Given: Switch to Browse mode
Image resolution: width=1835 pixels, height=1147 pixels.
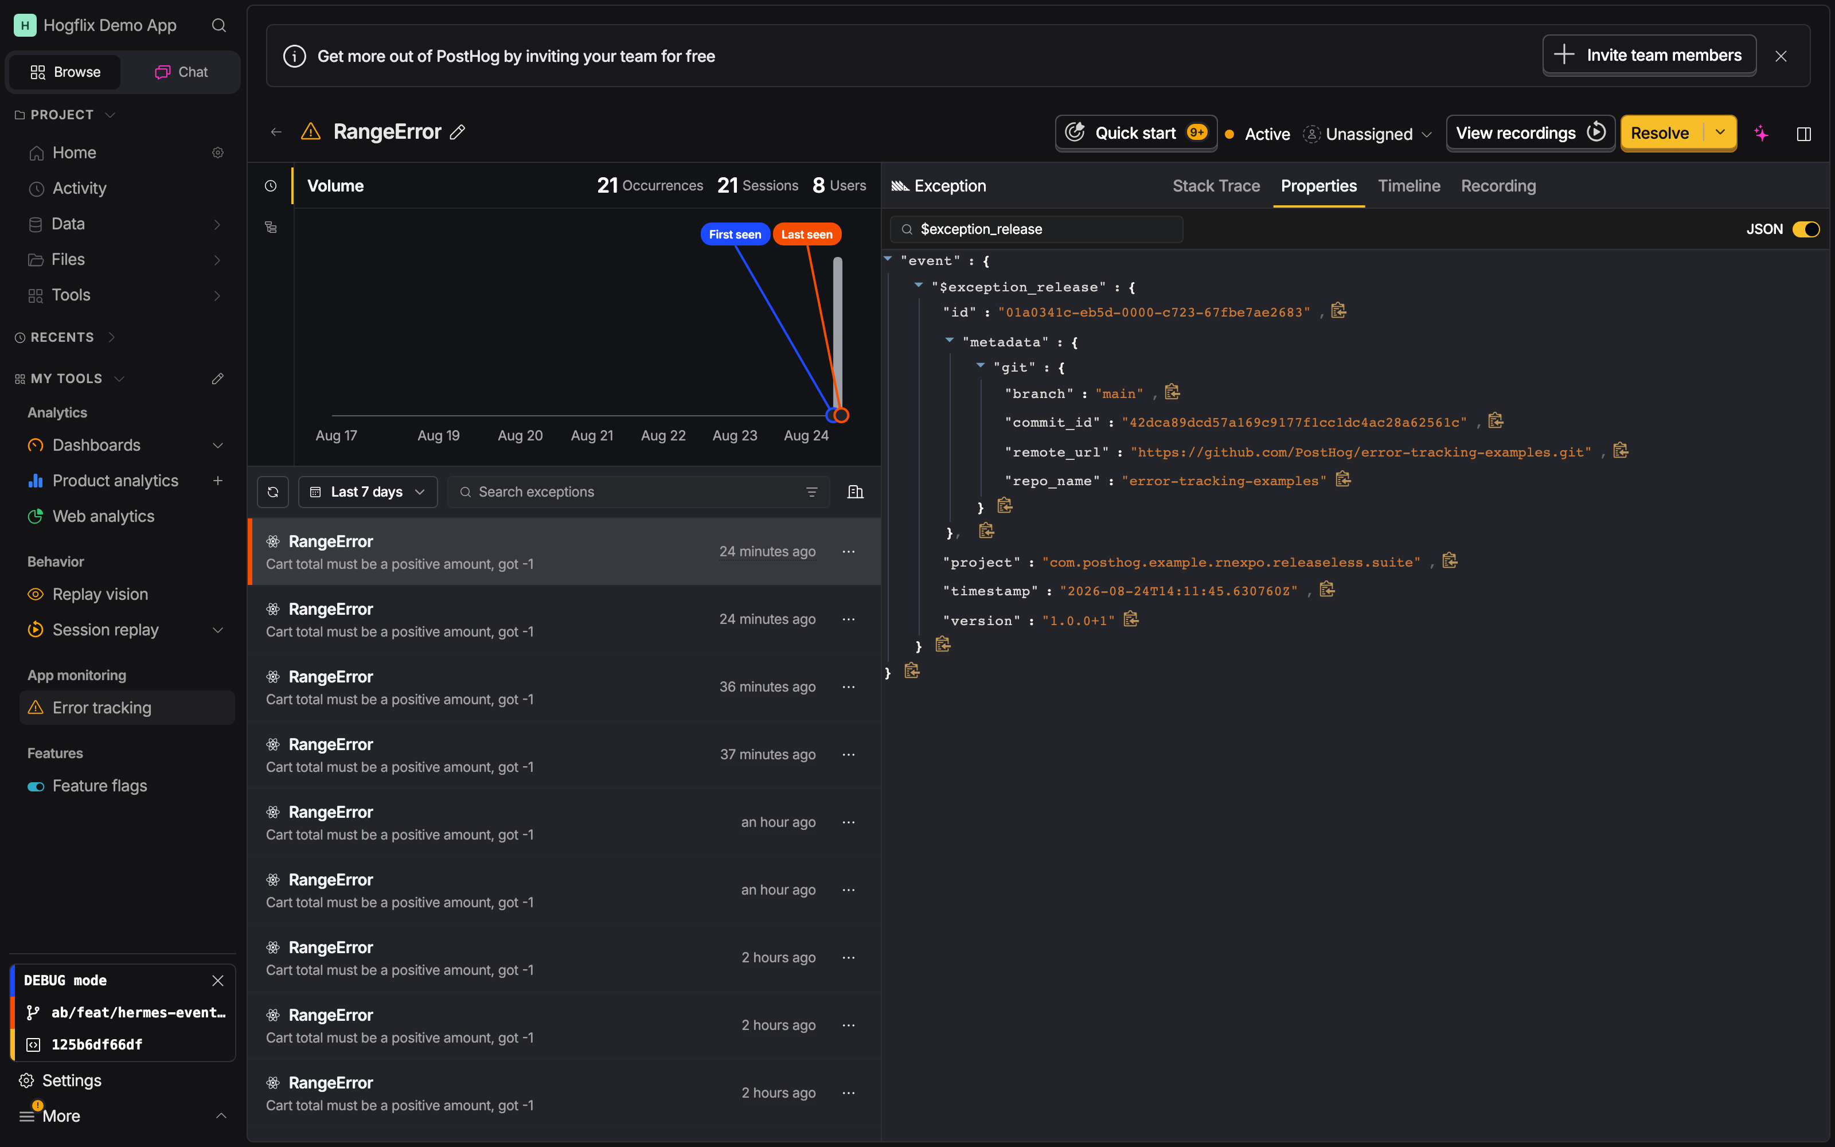Looking at the screenshot, I should click(65, 72).
